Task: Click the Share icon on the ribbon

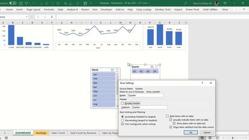Action: pyautogui.click(x=236, y=9)
